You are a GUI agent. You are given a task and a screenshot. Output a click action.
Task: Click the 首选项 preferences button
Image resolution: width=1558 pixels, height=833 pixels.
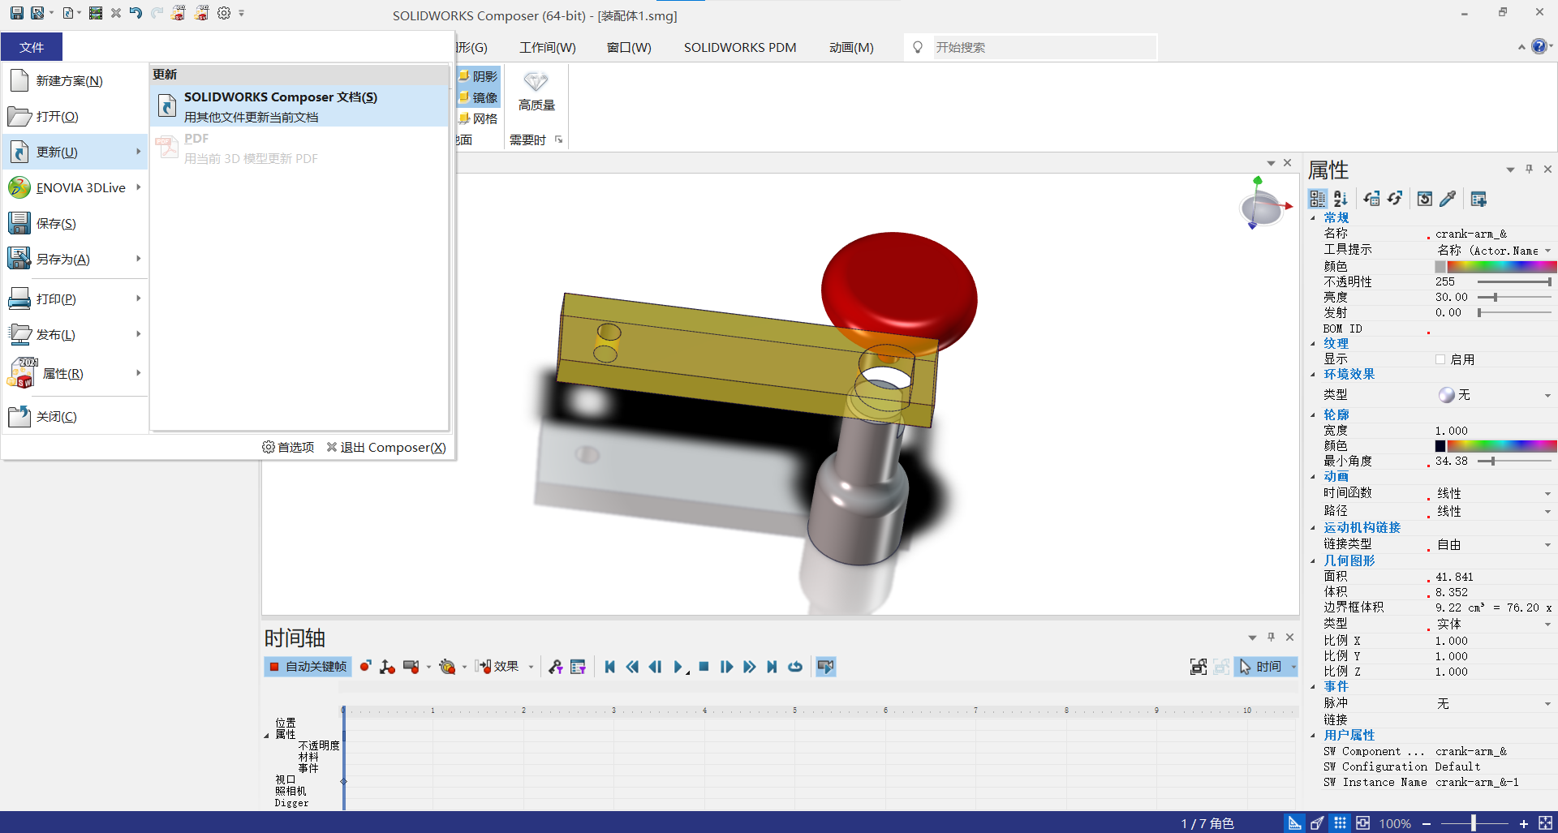pyautogui.click(x=288, y=447)
